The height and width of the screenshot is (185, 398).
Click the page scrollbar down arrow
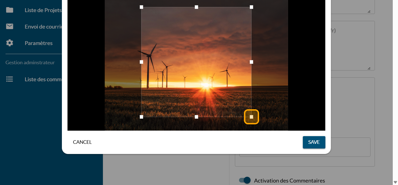coord(395,182)
